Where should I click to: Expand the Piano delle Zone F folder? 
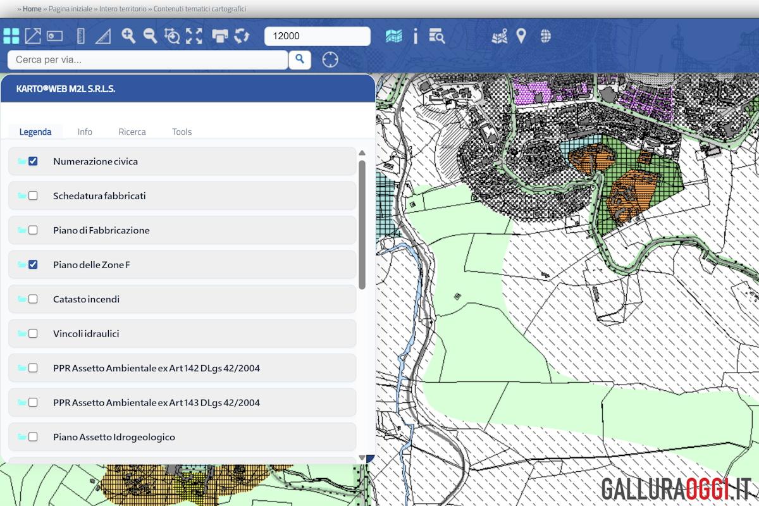point(22,264)
